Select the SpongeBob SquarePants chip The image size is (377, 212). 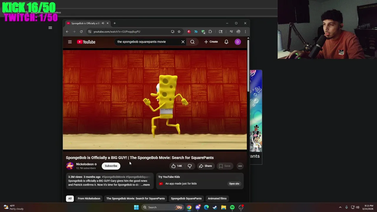point(186,198)
